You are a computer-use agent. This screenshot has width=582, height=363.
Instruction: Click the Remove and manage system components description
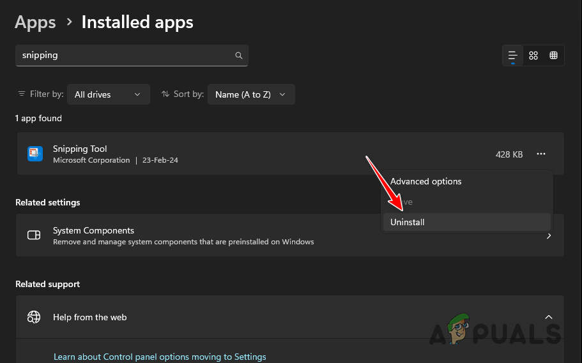click(183, 242)
